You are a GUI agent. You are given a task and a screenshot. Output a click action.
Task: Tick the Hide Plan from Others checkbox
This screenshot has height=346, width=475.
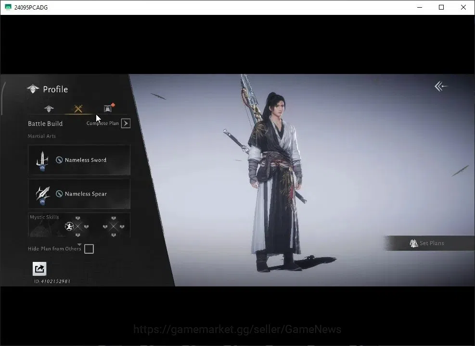(89, 249)
